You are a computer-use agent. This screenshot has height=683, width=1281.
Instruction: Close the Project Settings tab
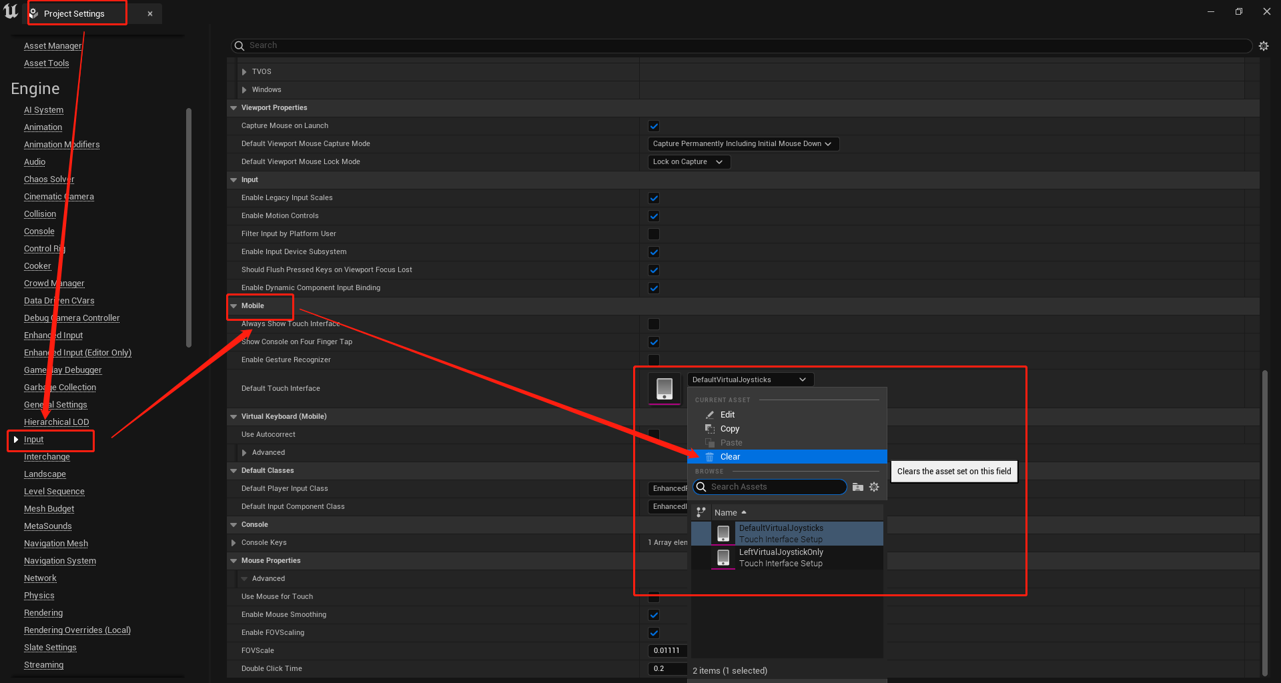150,13
